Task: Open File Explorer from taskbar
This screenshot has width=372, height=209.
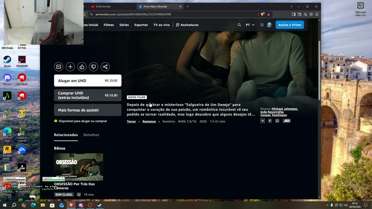Action: click(43, 205)
